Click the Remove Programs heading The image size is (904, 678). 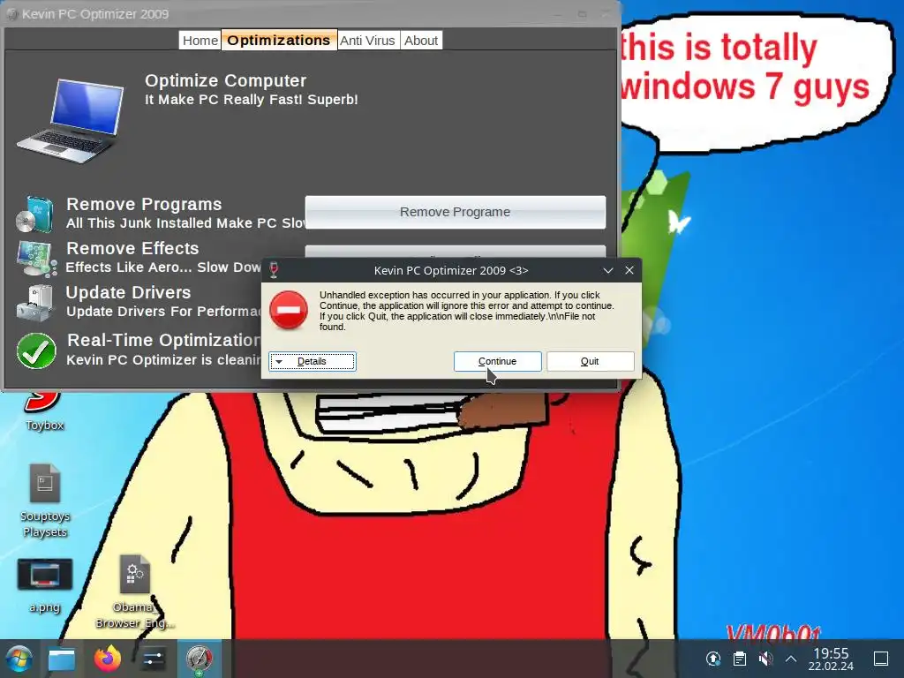(144, 204)
